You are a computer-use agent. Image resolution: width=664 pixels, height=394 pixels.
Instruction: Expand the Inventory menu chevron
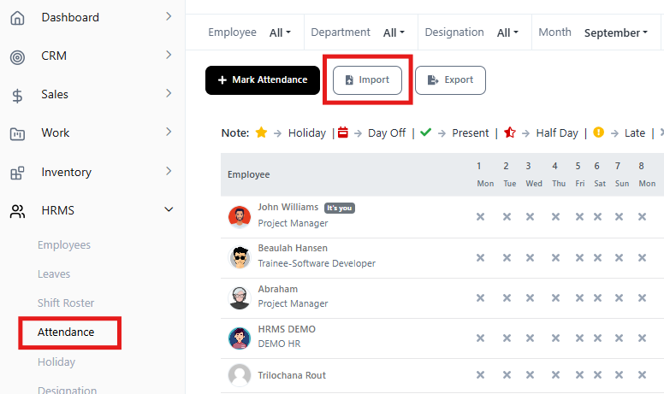tap(169, 171)
